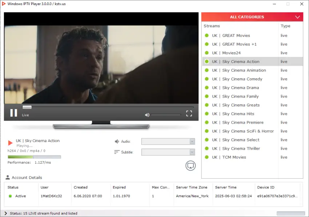Open the Audio track dropdown

[x=168, y=141]
